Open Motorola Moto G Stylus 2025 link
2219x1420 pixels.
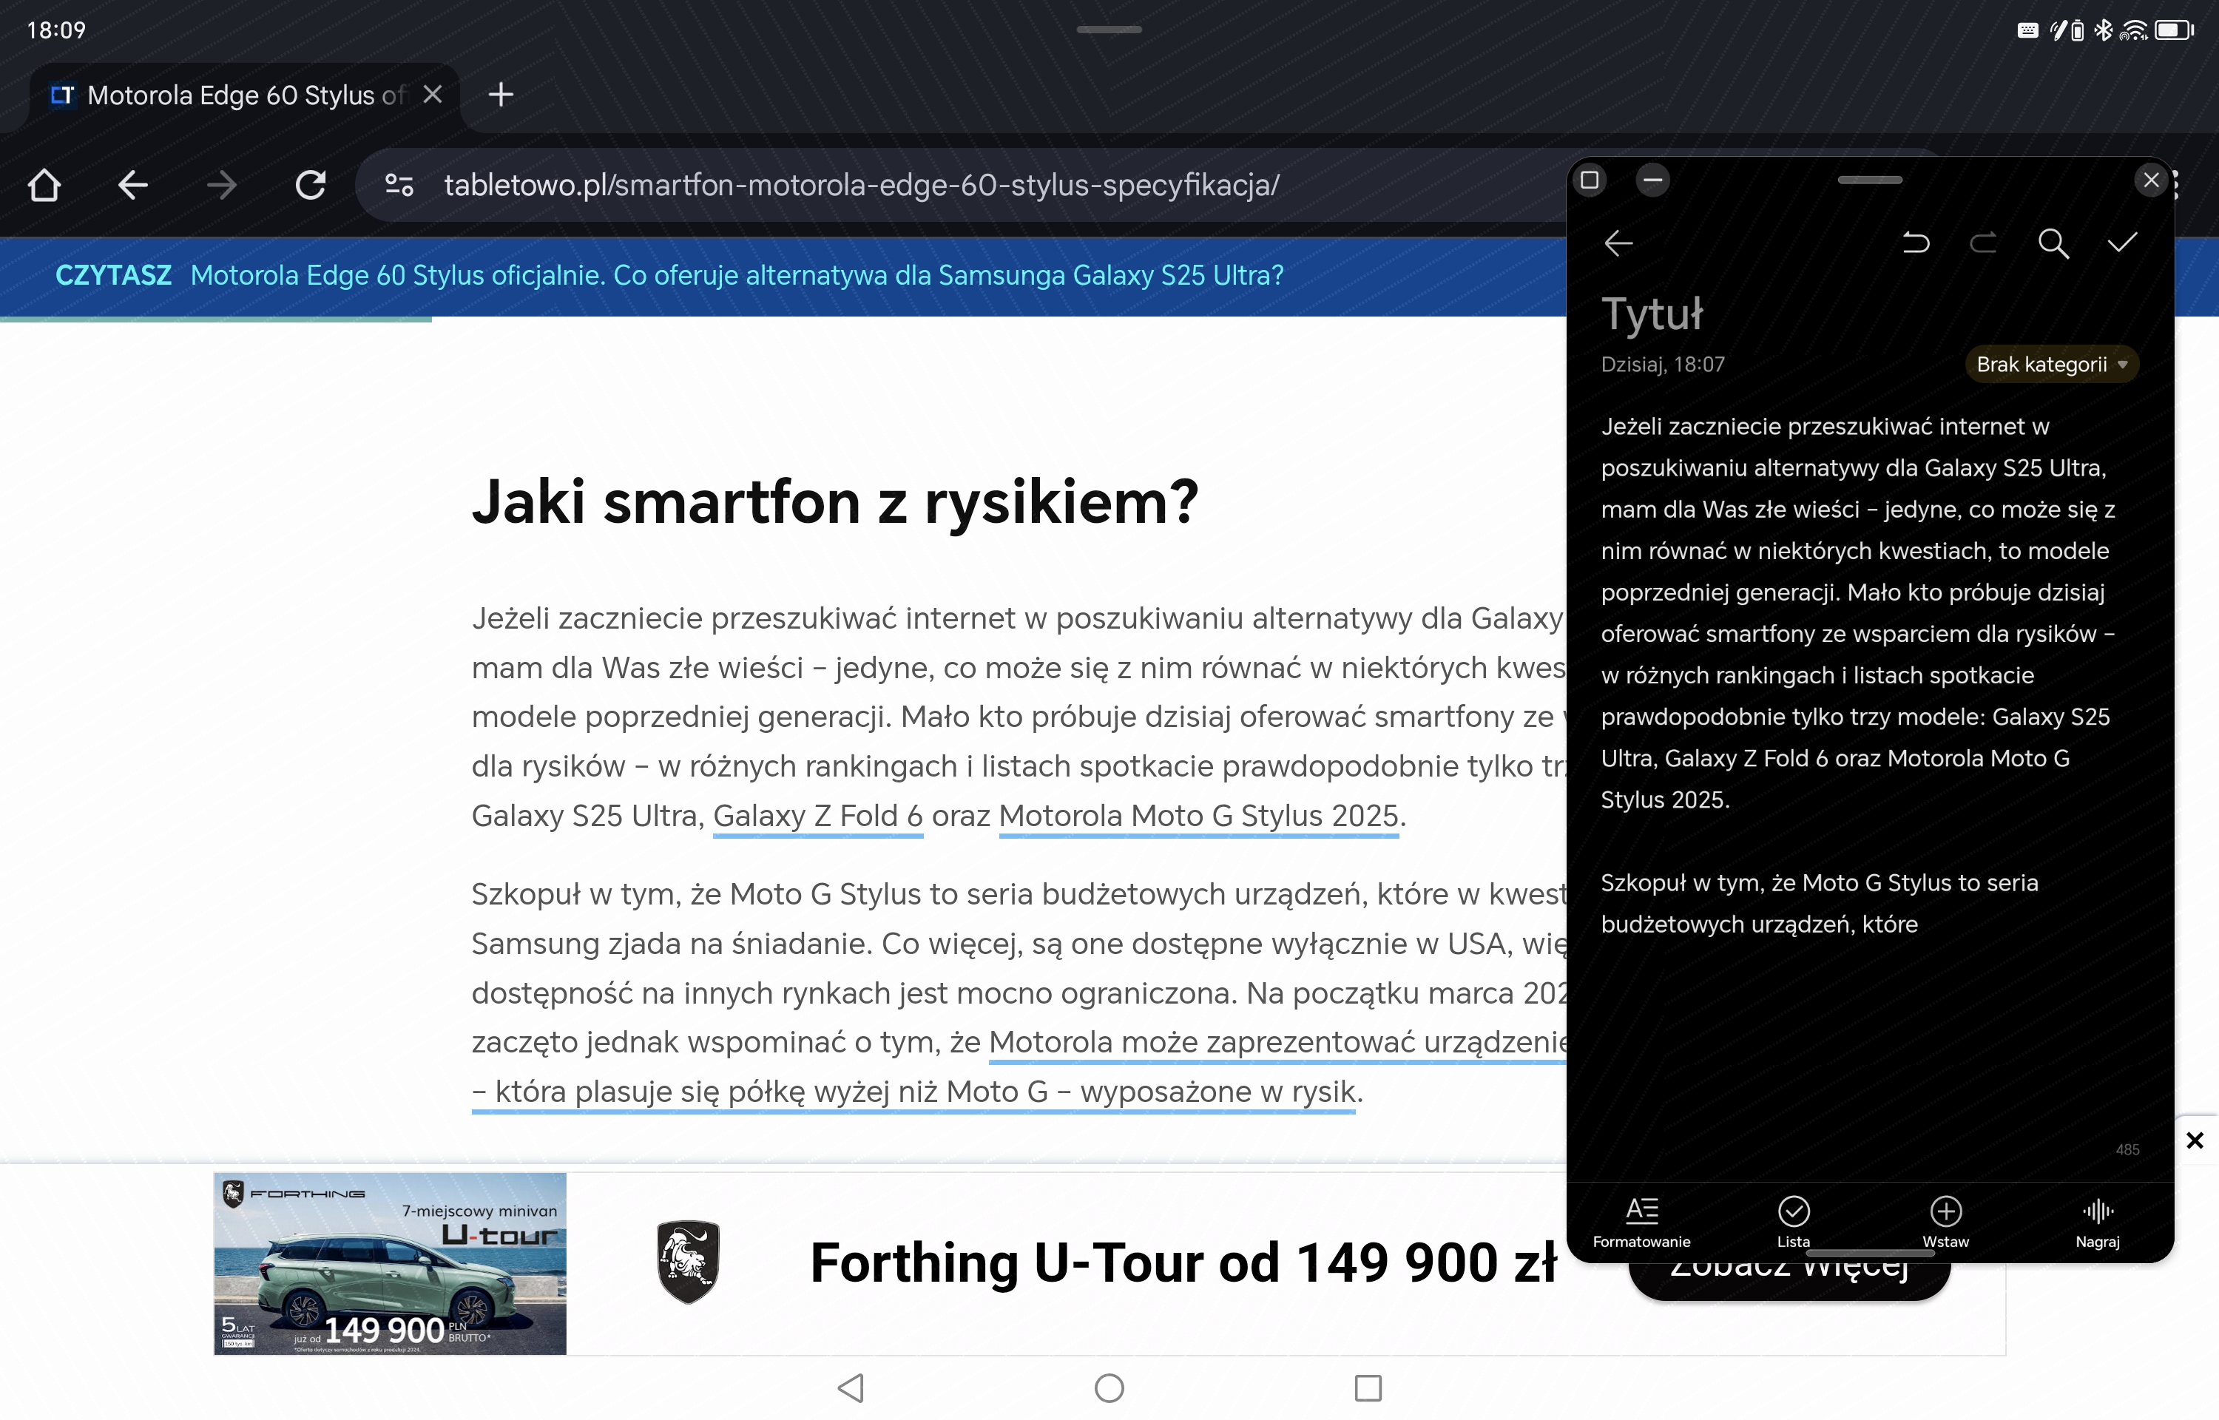[x=1198, y=816]
